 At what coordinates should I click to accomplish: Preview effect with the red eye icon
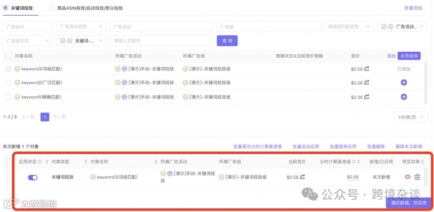408,177
